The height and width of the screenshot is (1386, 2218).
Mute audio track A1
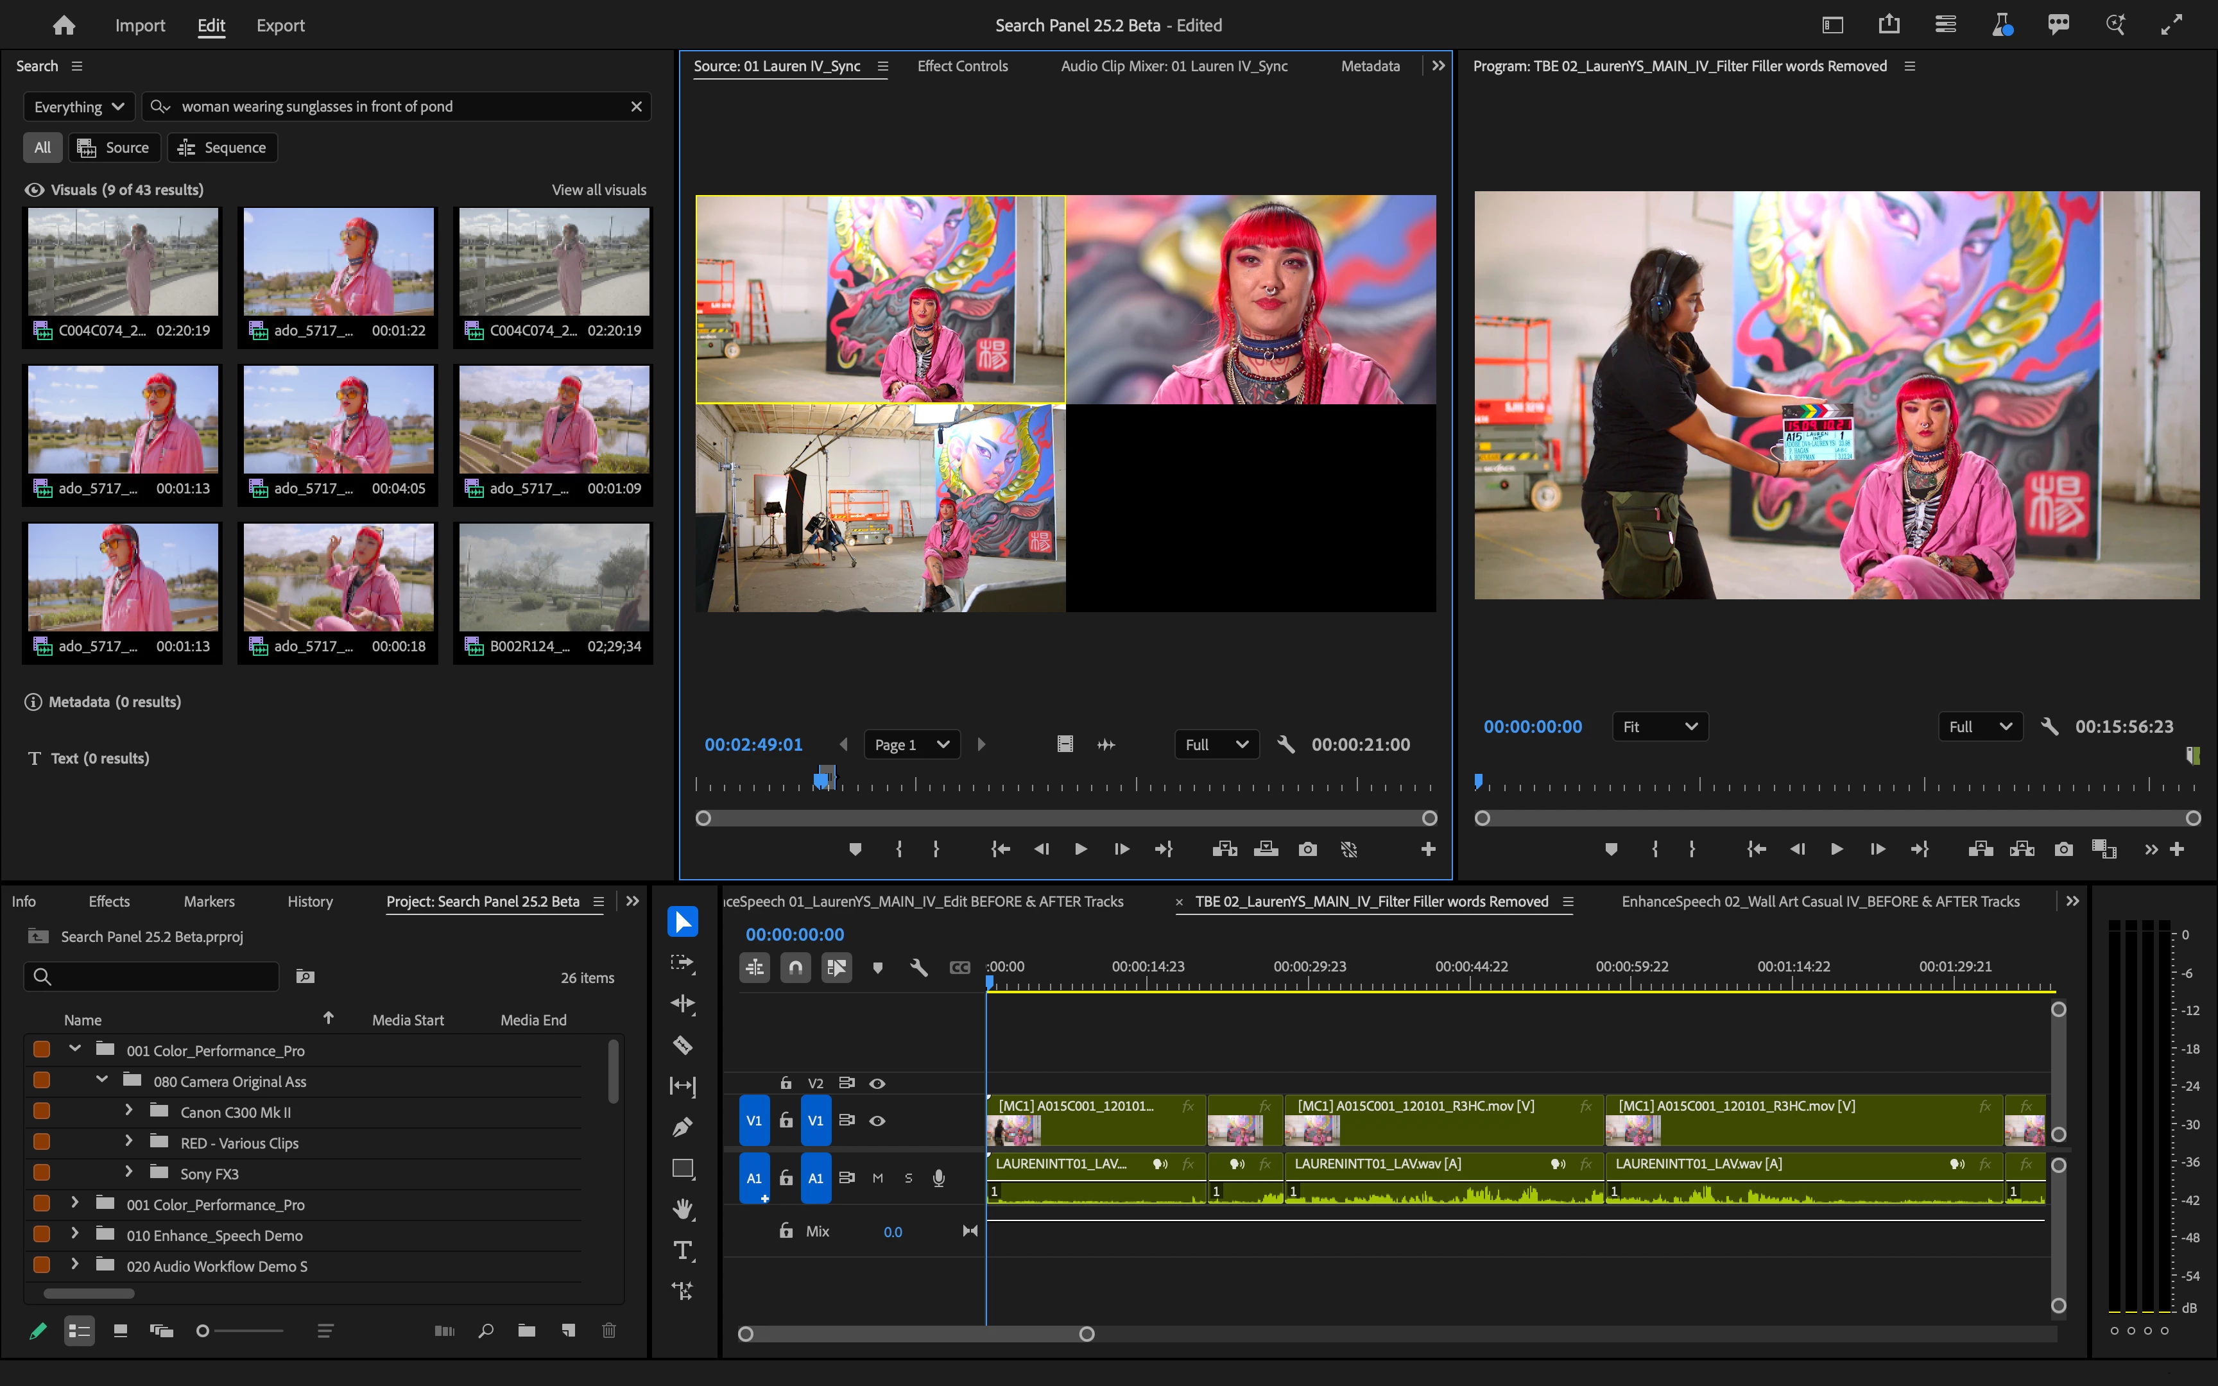pos(877,1178)
